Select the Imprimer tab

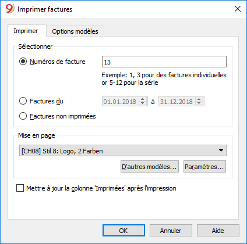pyautogui.click(x=26, y=31)
